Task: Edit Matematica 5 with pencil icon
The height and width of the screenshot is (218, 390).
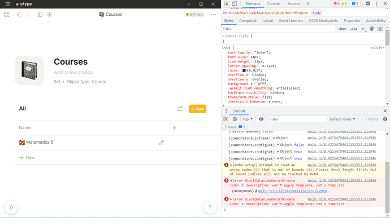Action: pos(162,143)
